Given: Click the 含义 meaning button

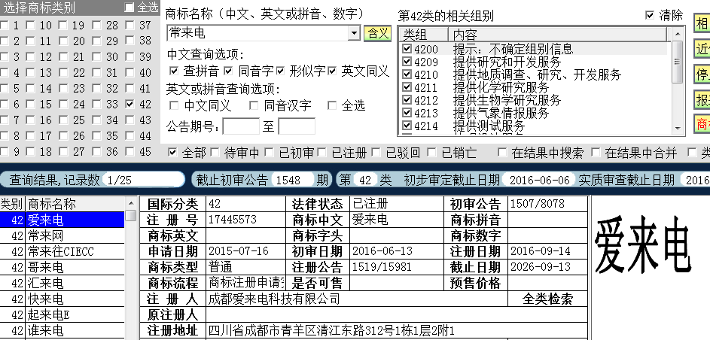Looking at the screenshot, I should tap(378, 33).
